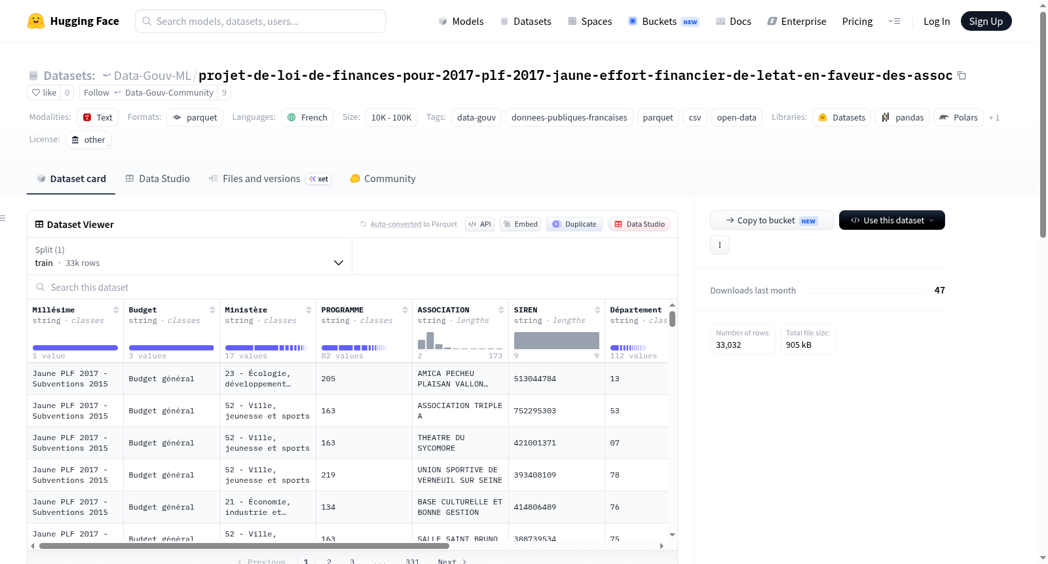Click the search magnifier icon in top bar

click(x=147, y=21)
